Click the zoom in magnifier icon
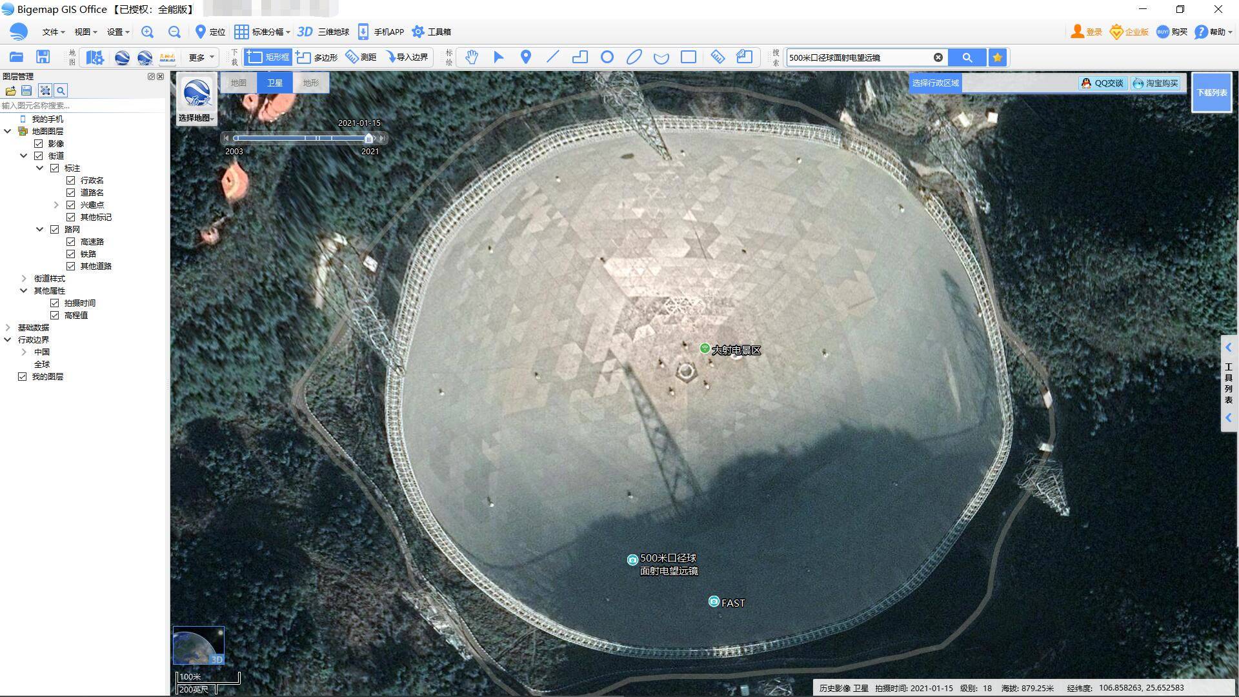This screenshot has height=697, width=1239. tap(148, 32)
